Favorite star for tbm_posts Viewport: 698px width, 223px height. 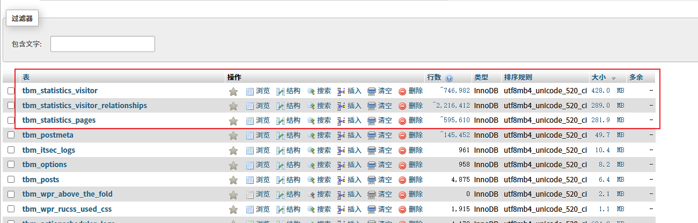click(233, 180)
